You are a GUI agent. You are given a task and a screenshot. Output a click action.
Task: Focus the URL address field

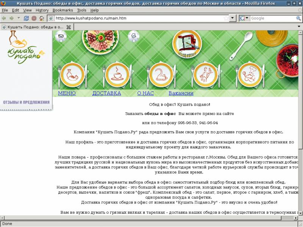point(138,18)
